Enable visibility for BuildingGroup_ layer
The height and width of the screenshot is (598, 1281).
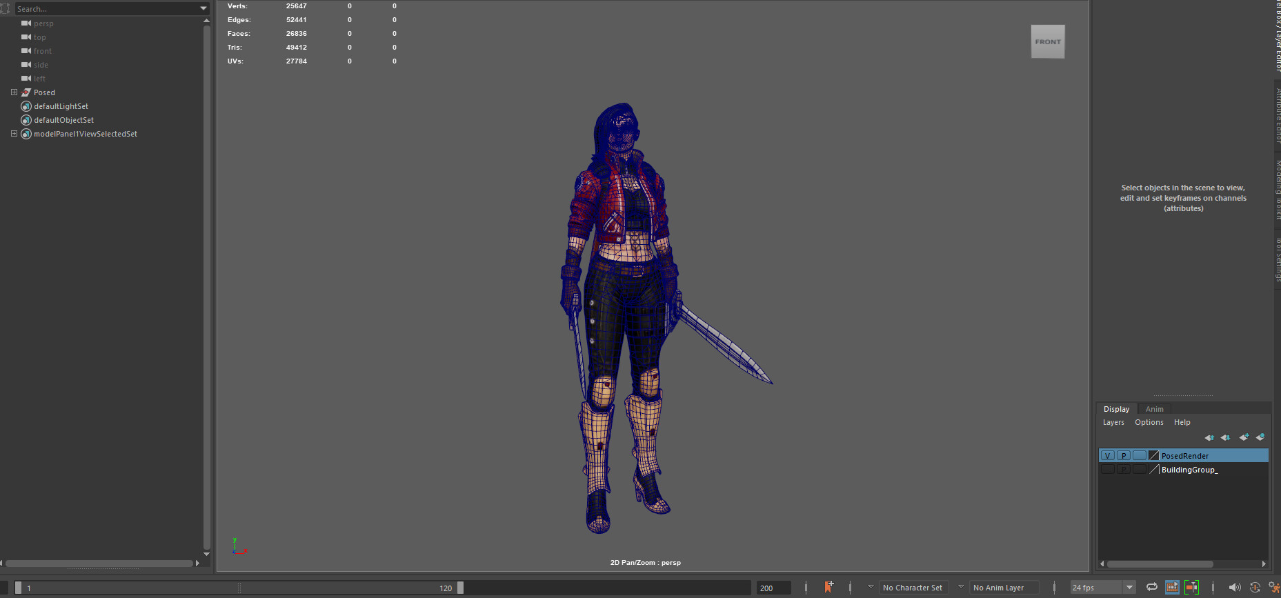(1107, 470)
